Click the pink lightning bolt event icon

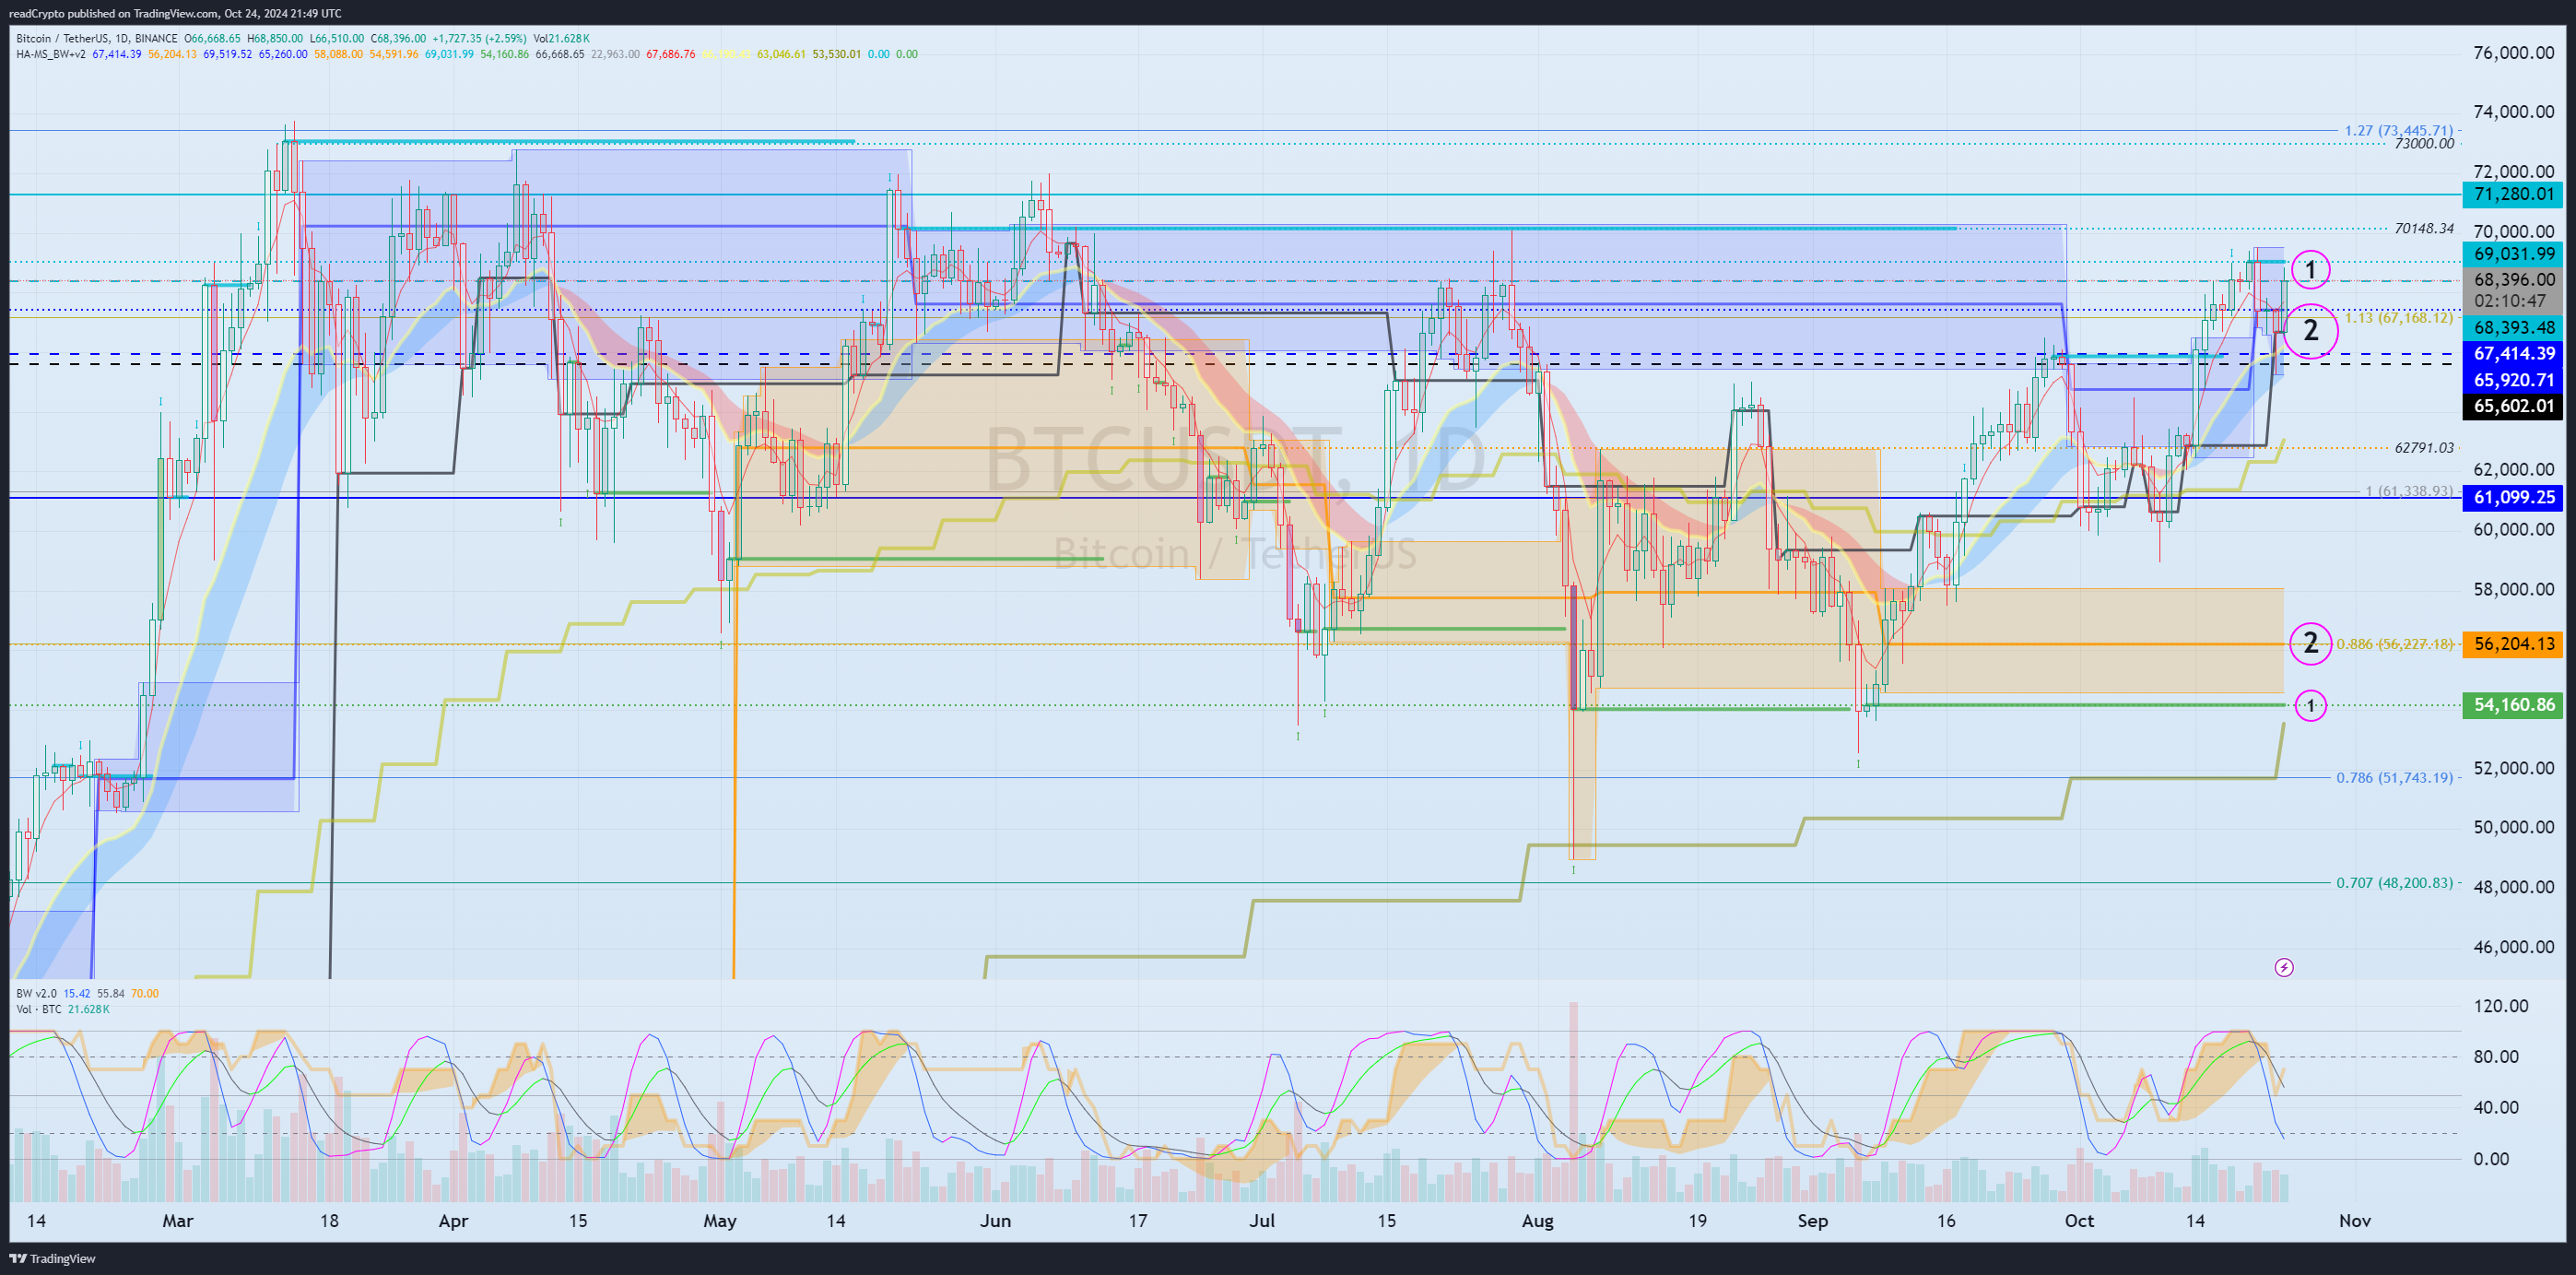point(2284,967)
